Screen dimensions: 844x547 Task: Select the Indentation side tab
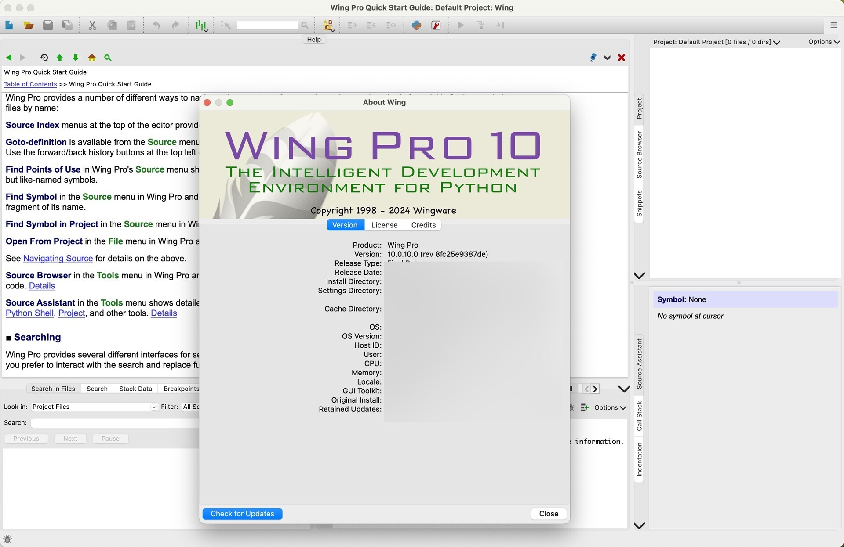coord(639,459)
